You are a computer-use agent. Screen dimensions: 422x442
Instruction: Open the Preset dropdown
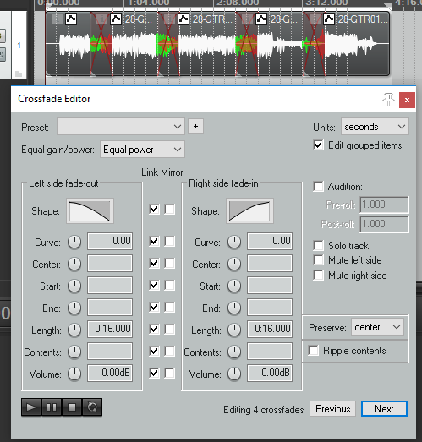[x=121, y=127]
